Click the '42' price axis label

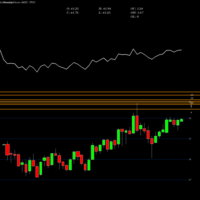click(x=190, y=118)
